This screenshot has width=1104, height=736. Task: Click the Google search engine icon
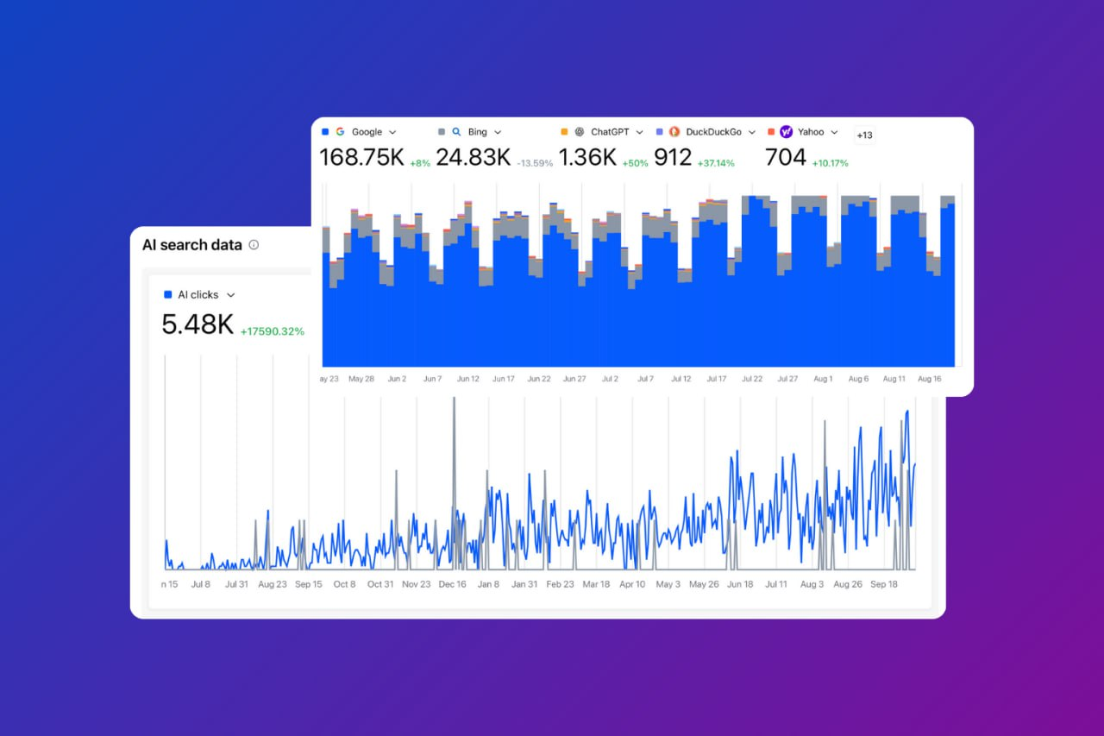pyautogui.click(x=341, y=131)
